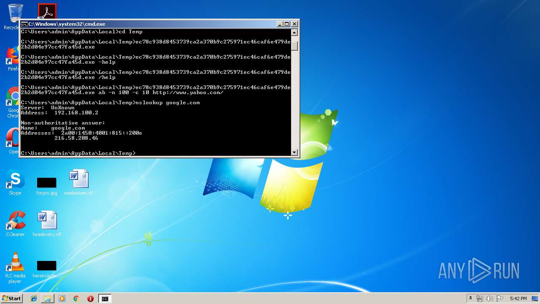Click the console scrollbar up arrow
This screenshot has width=540, height=304.
coord(294,33)
